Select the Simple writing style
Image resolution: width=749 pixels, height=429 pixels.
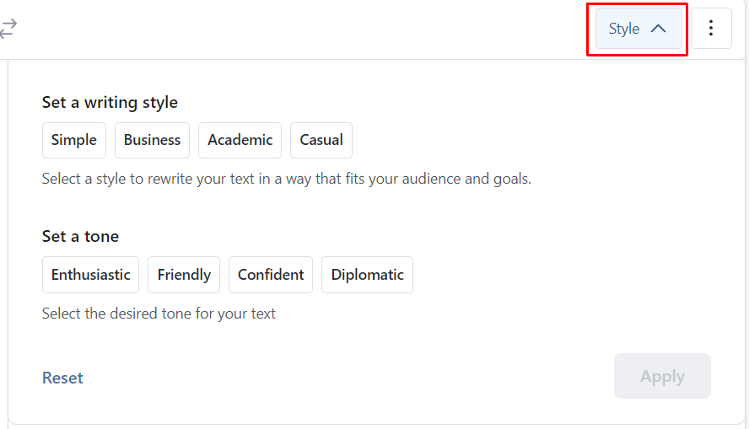tap(74, 140)
